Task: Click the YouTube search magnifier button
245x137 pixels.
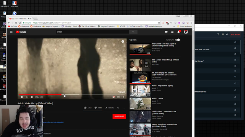Action: pyautogui.click(x=133, y=32)
